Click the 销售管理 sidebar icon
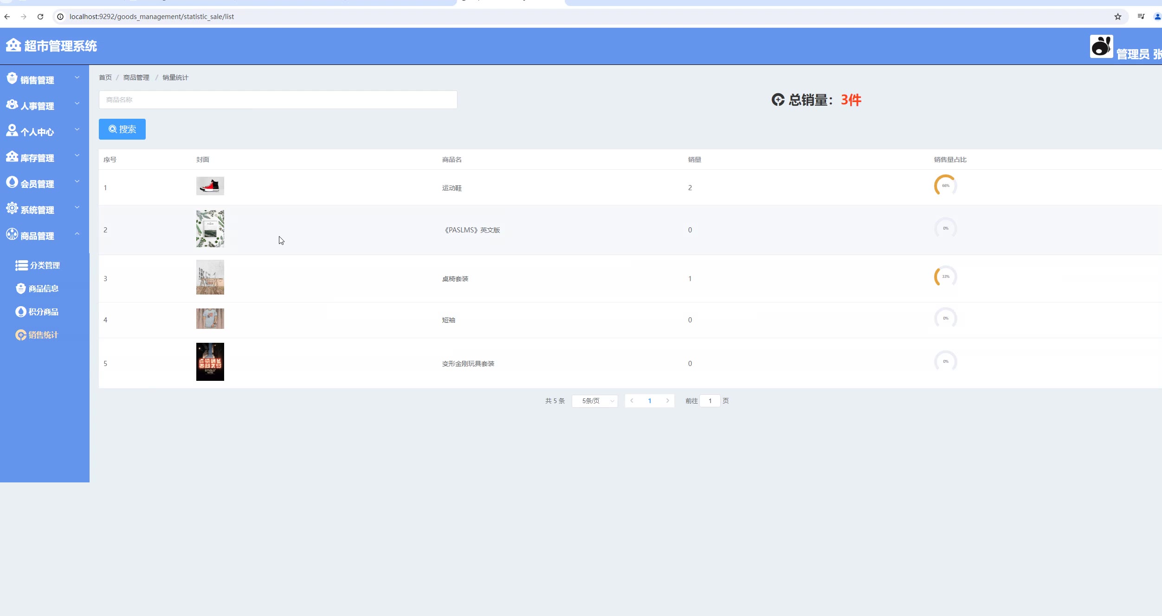1162x616 pixels. pos(12,79)
